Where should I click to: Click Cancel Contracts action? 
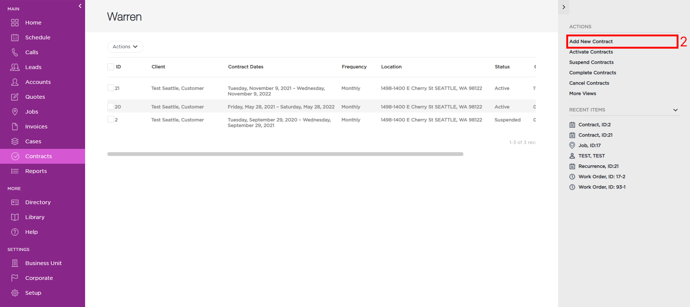tap(589, 83)
